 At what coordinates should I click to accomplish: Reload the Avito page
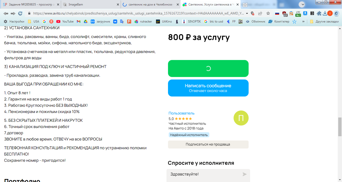coord(20,13)
